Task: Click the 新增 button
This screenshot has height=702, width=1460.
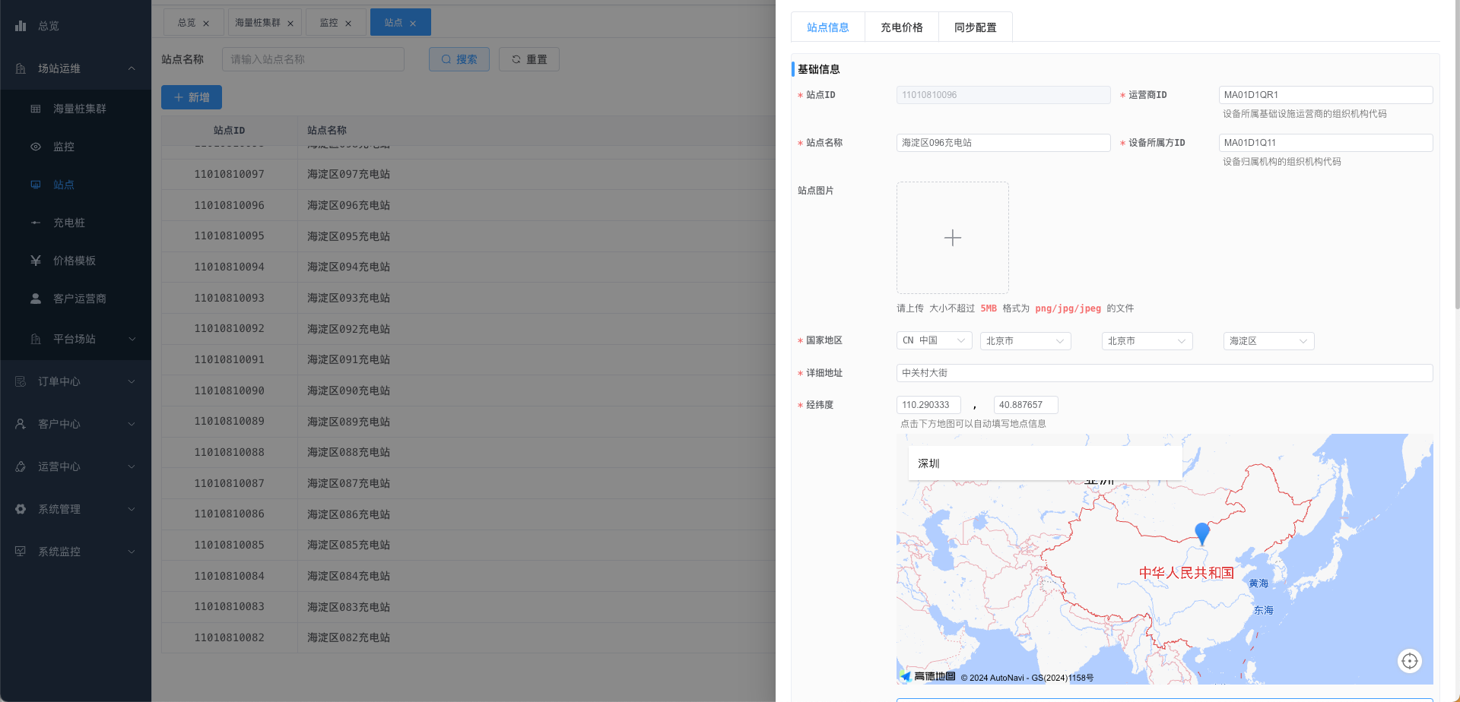Action: tap(192, 97)
